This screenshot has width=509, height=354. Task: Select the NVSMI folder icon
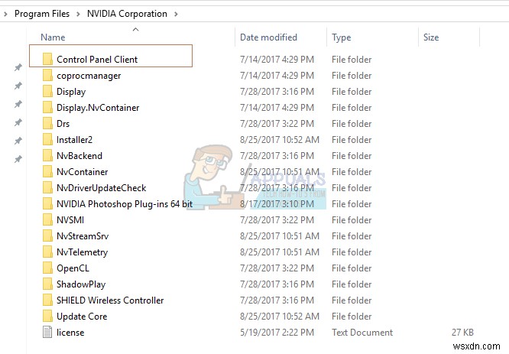[47, 220]
